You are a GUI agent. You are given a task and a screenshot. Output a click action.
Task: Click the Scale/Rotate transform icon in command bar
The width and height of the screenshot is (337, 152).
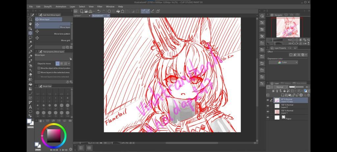[122, 11]
